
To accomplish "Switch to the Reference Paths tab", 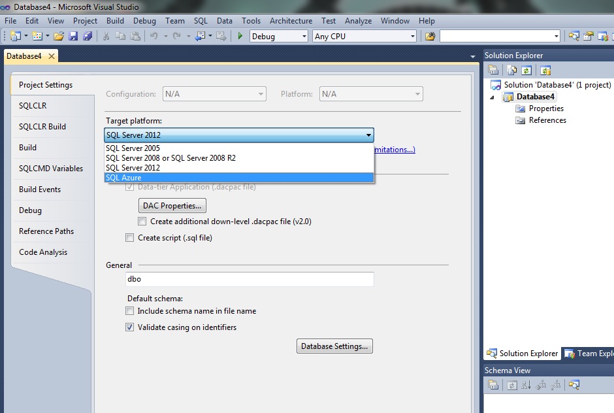I will coord(46,231).
